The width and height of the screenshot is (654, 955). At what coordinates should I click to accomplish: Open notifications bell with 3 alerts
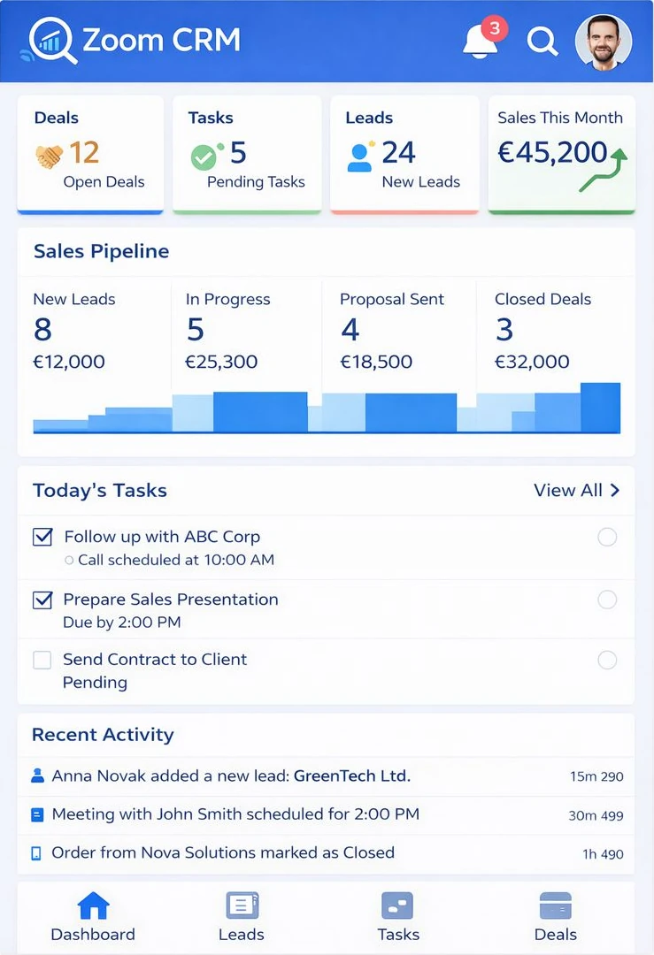click(x=480, y=42)
